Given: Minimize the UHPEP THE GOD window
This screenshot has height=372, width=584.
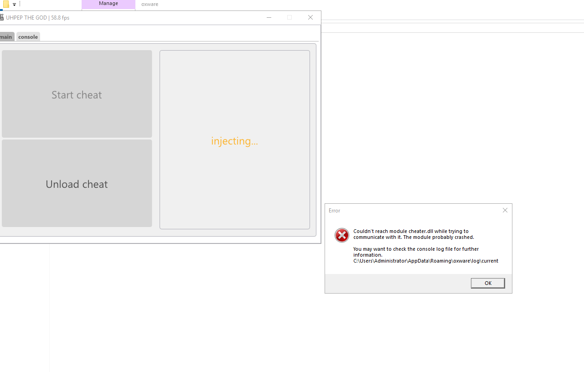Looking at the screenshot, I should tap(269, 17).
